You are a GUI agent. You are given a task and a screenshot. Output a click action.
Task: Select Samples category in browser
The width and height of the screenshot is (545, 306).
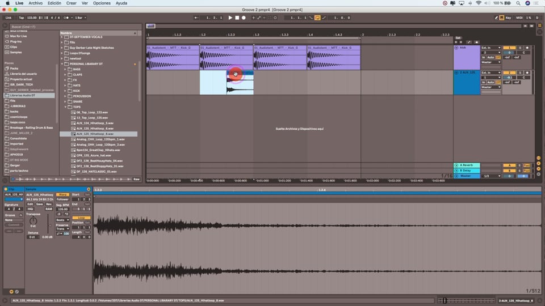[x=16, y=52]
